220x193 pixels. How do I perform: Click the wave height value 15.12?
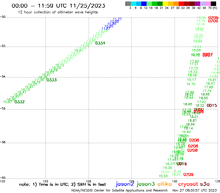coord(60,65)
